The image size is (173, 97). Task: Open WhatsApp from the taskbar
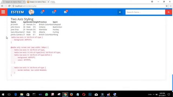46,94
